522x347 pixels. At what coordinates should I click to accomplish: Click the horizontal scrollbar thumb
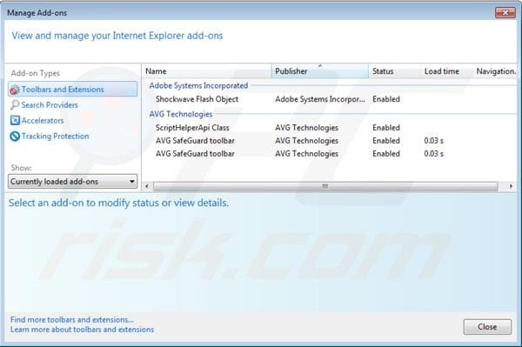[x=325, y=186]
